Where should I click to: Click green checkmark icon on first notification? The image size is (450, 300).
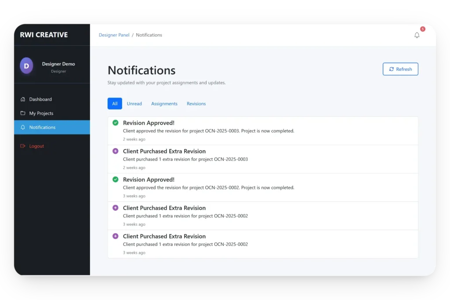click(115, 123)
